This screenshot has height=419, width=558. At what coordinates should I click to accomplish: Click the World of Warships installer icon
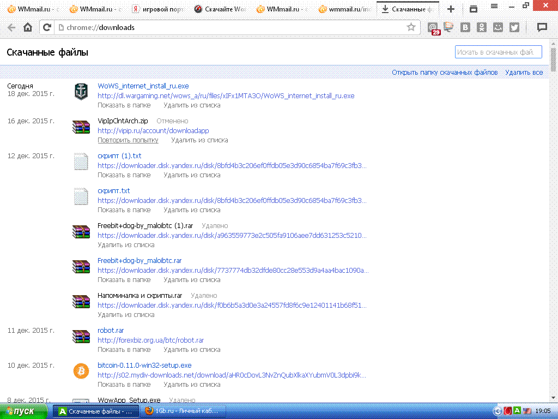(81, 92)
